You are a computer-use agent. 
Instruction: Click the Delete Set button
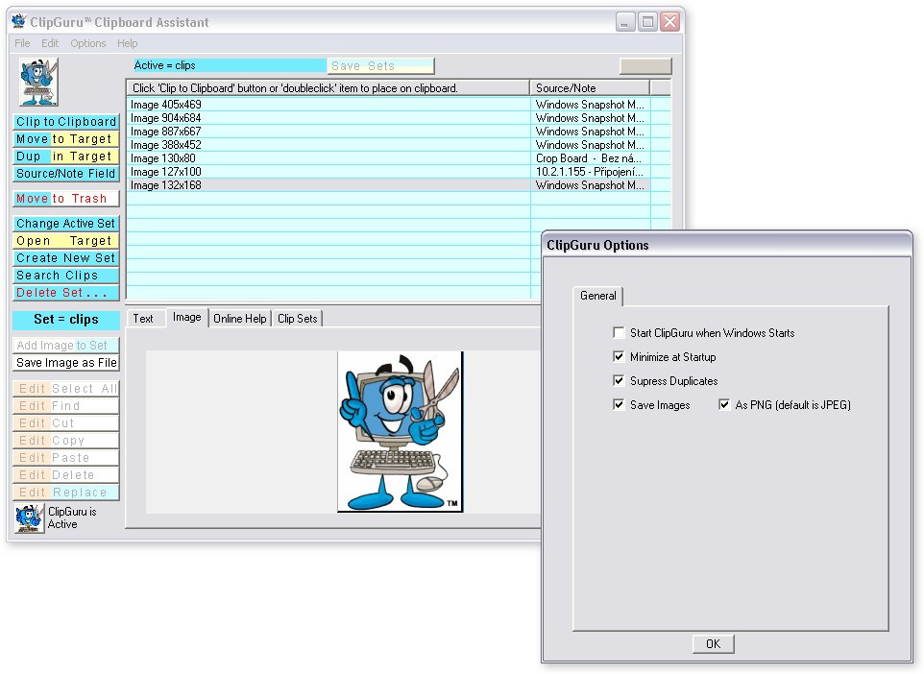(x=66, y=292)
